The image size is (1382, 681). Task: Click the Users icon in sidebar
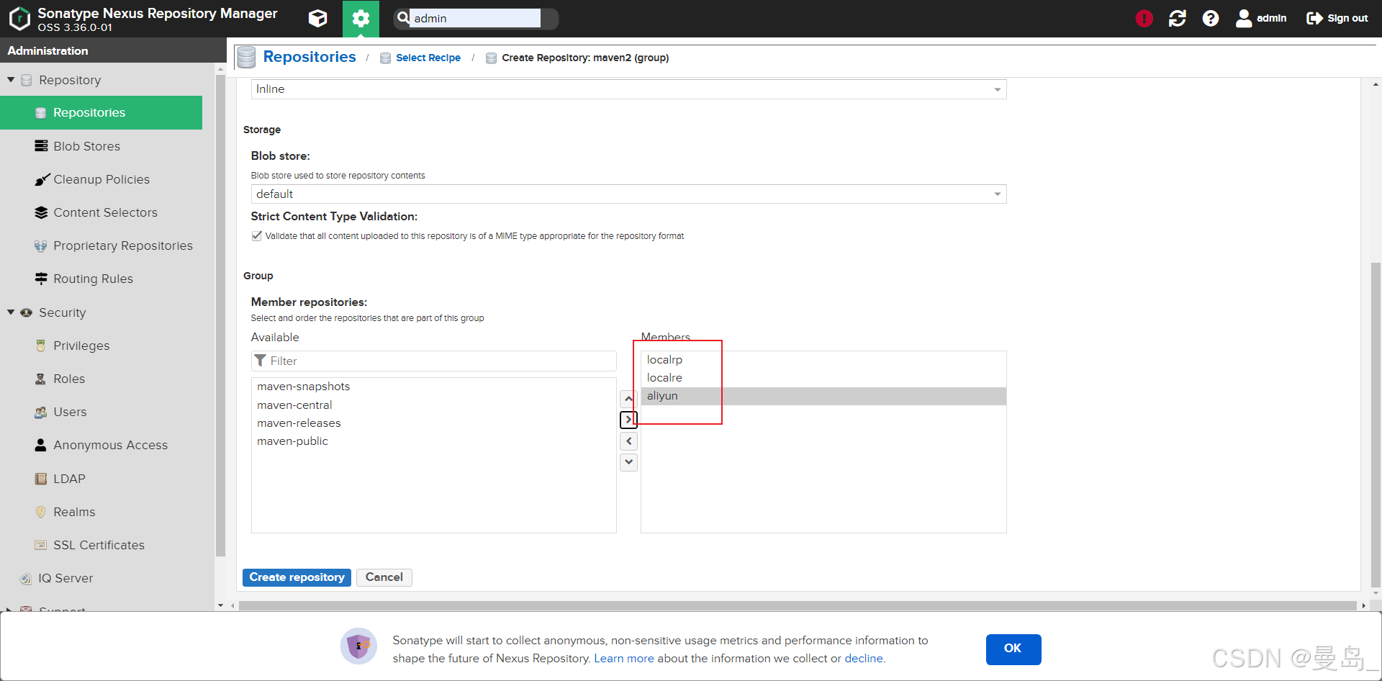[x=41, y=412]
